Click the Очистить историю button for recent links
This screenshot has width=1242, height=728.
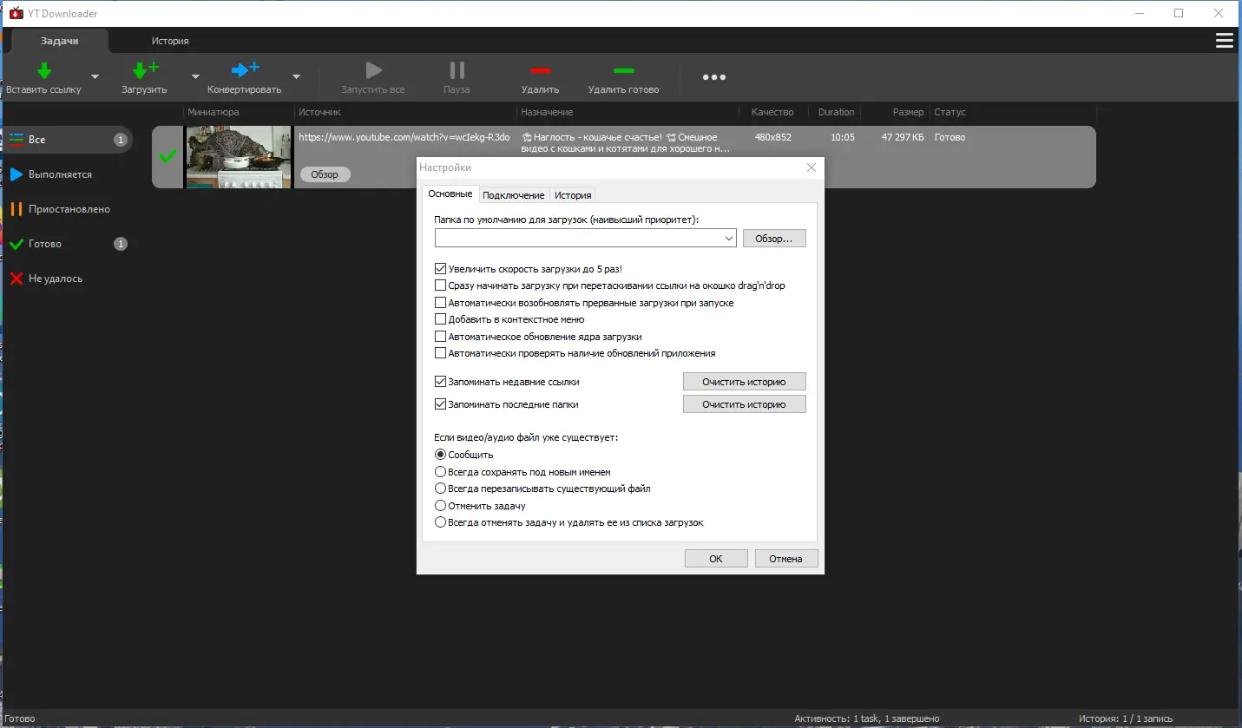tap(744, 381)
